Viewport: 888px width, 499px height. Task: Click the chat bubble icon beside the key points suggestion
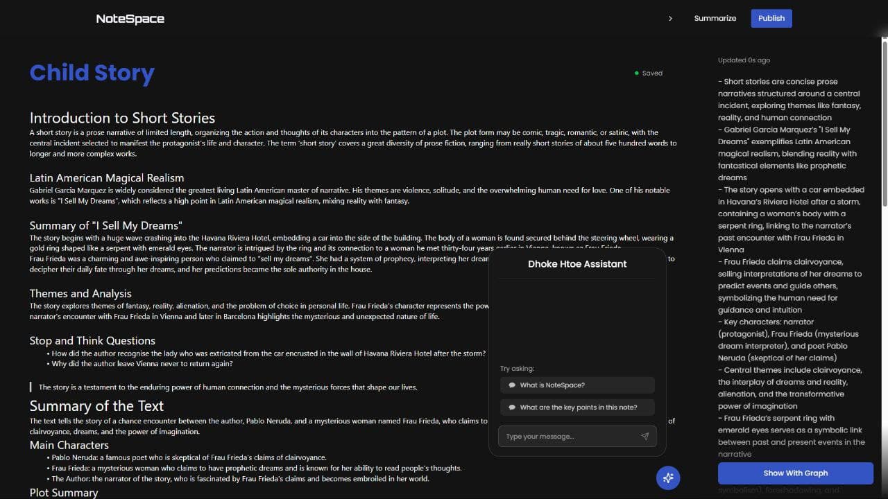(512, 407)
